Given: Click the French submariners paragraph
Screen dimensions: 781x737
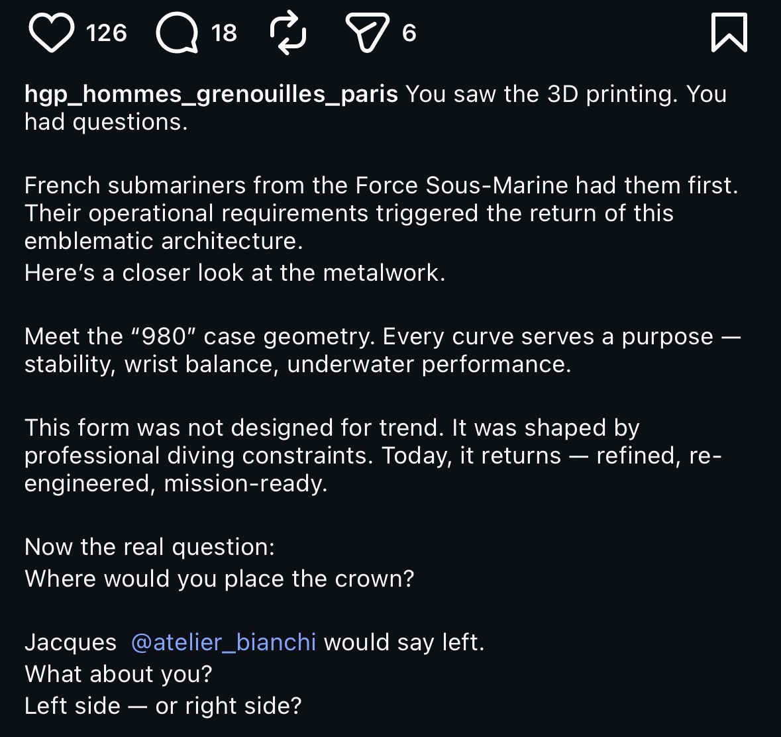Looking at the screenshot, I should coord(381,213).
